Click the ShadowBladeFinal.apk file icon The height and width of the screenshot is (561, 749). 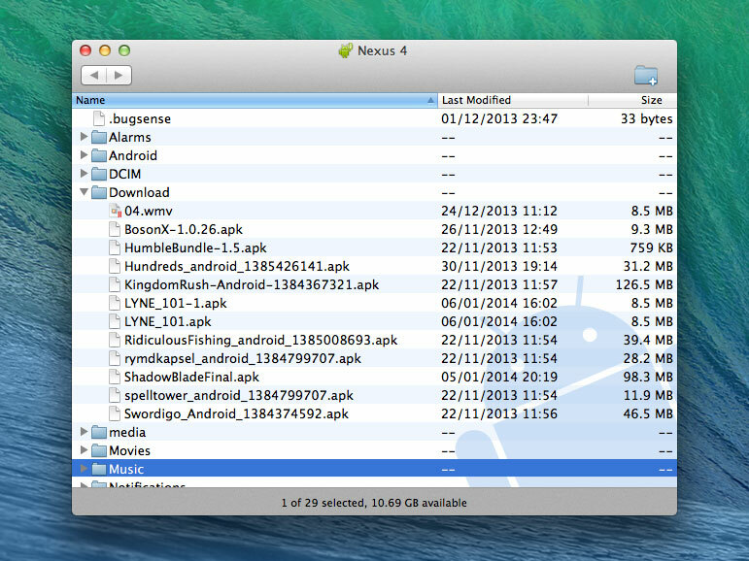click(115, 377)
